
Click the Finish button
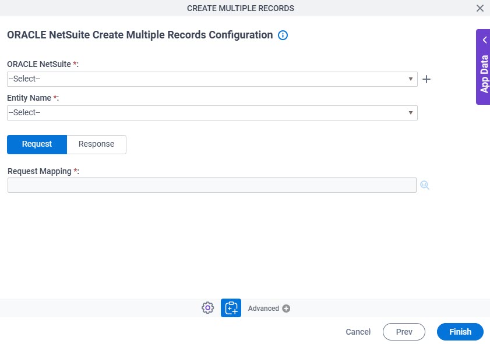click(460, 332)
